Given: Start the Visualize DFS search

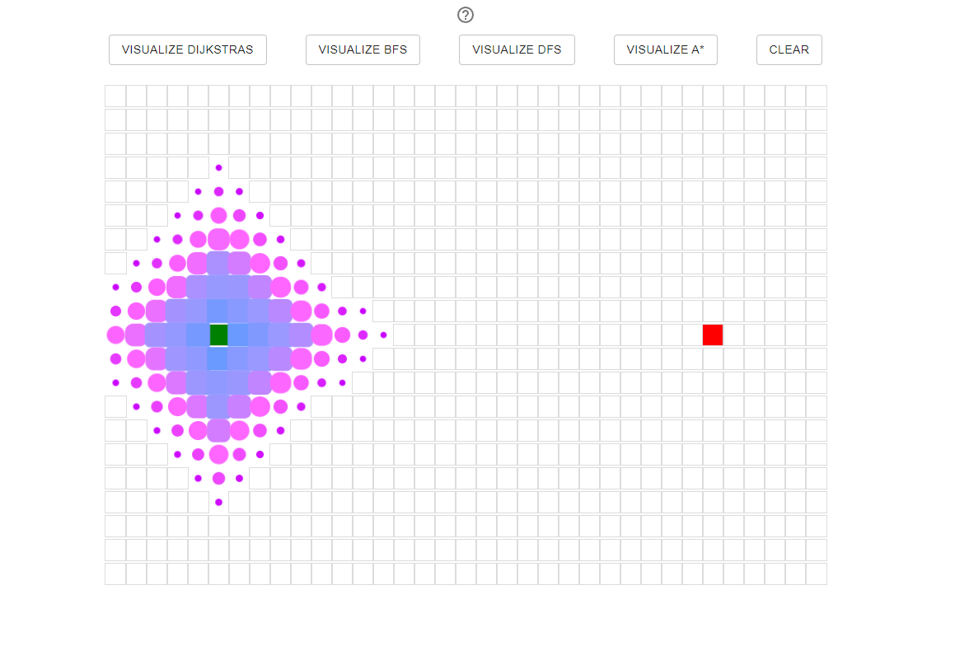Looking at the screenshot, I should click(517, 50).
